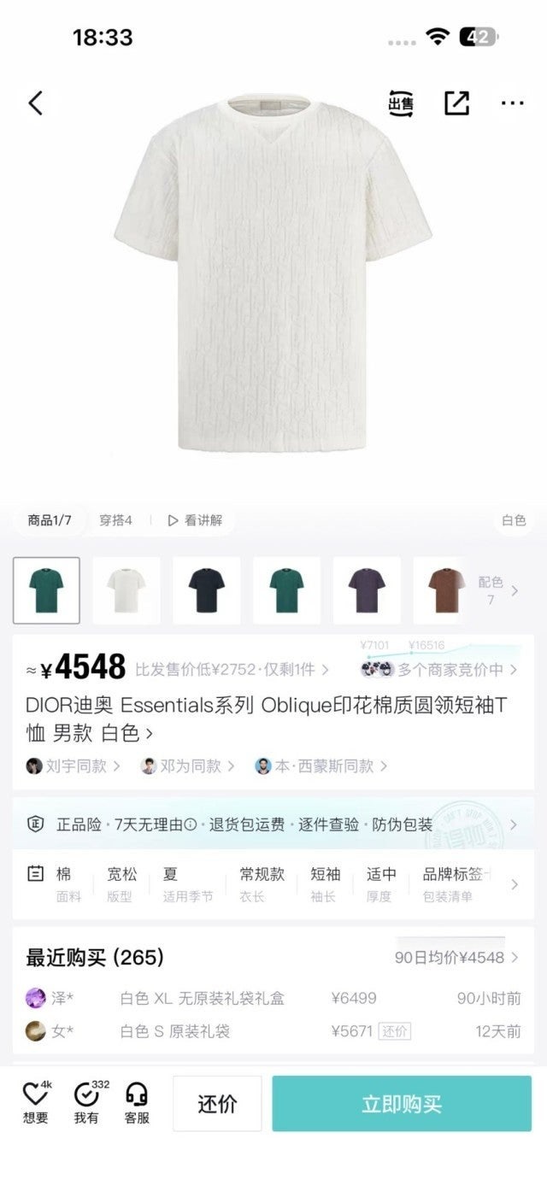Screen dimensions: 547x1185
Task: Tap the 正品险 shield icon
Action: pos(35,824)
